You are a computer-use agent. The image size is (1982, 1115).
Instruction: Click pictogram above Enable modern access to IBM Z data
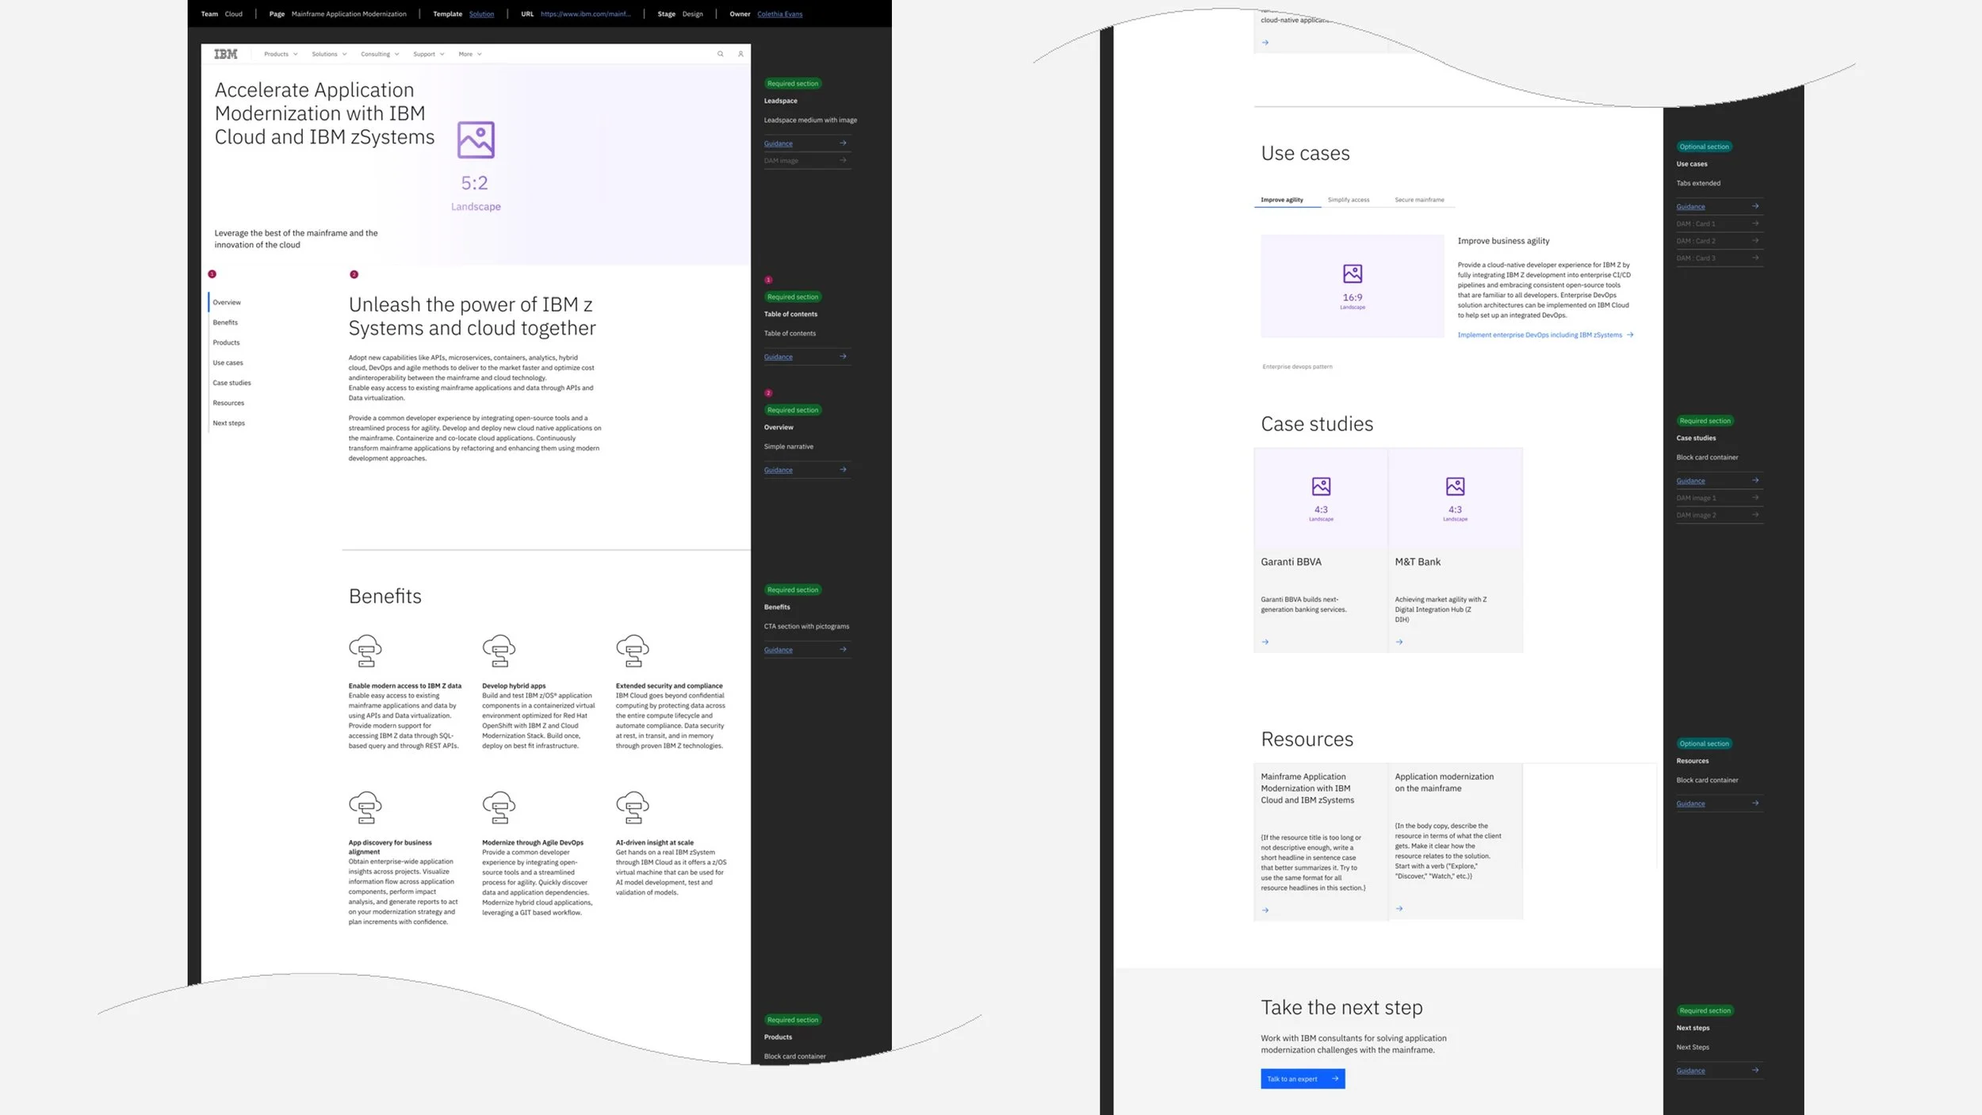point(365,651)
